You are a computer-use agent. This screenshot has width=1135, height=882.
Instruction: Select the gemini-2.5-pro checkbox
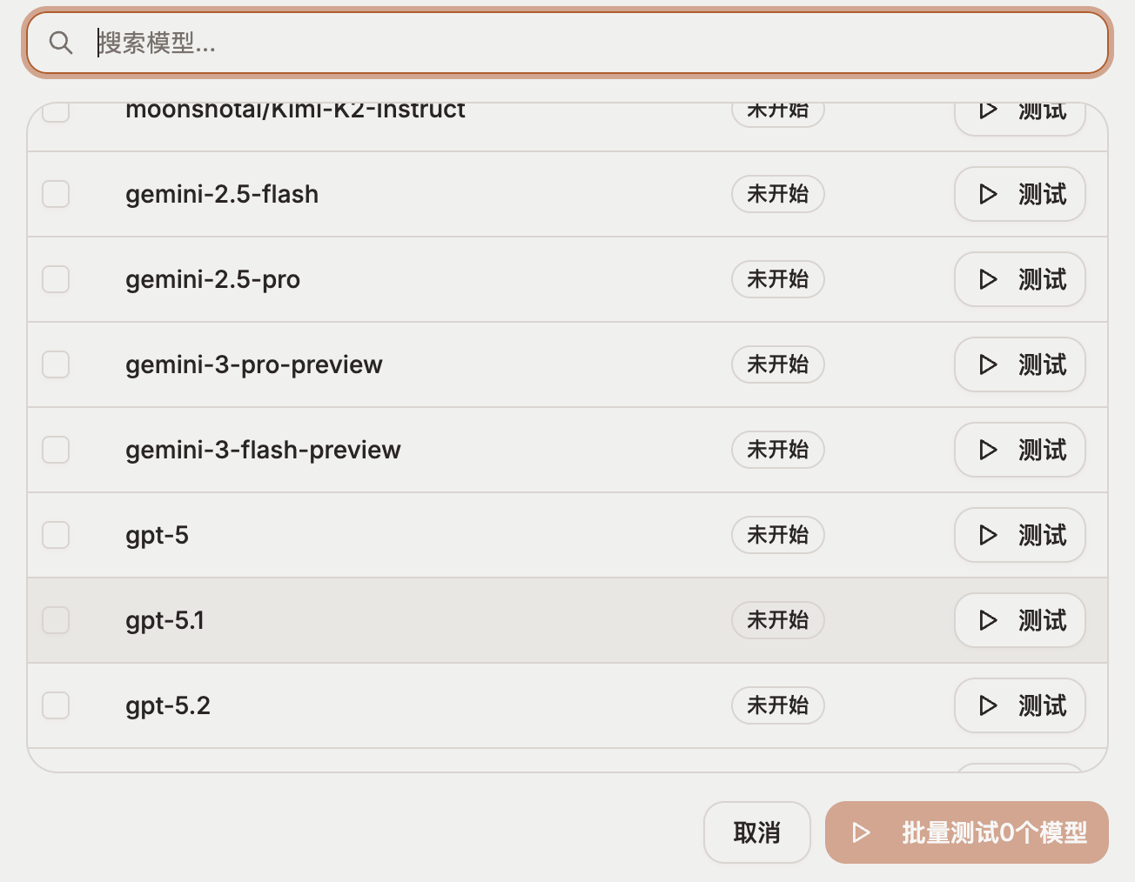56,279
